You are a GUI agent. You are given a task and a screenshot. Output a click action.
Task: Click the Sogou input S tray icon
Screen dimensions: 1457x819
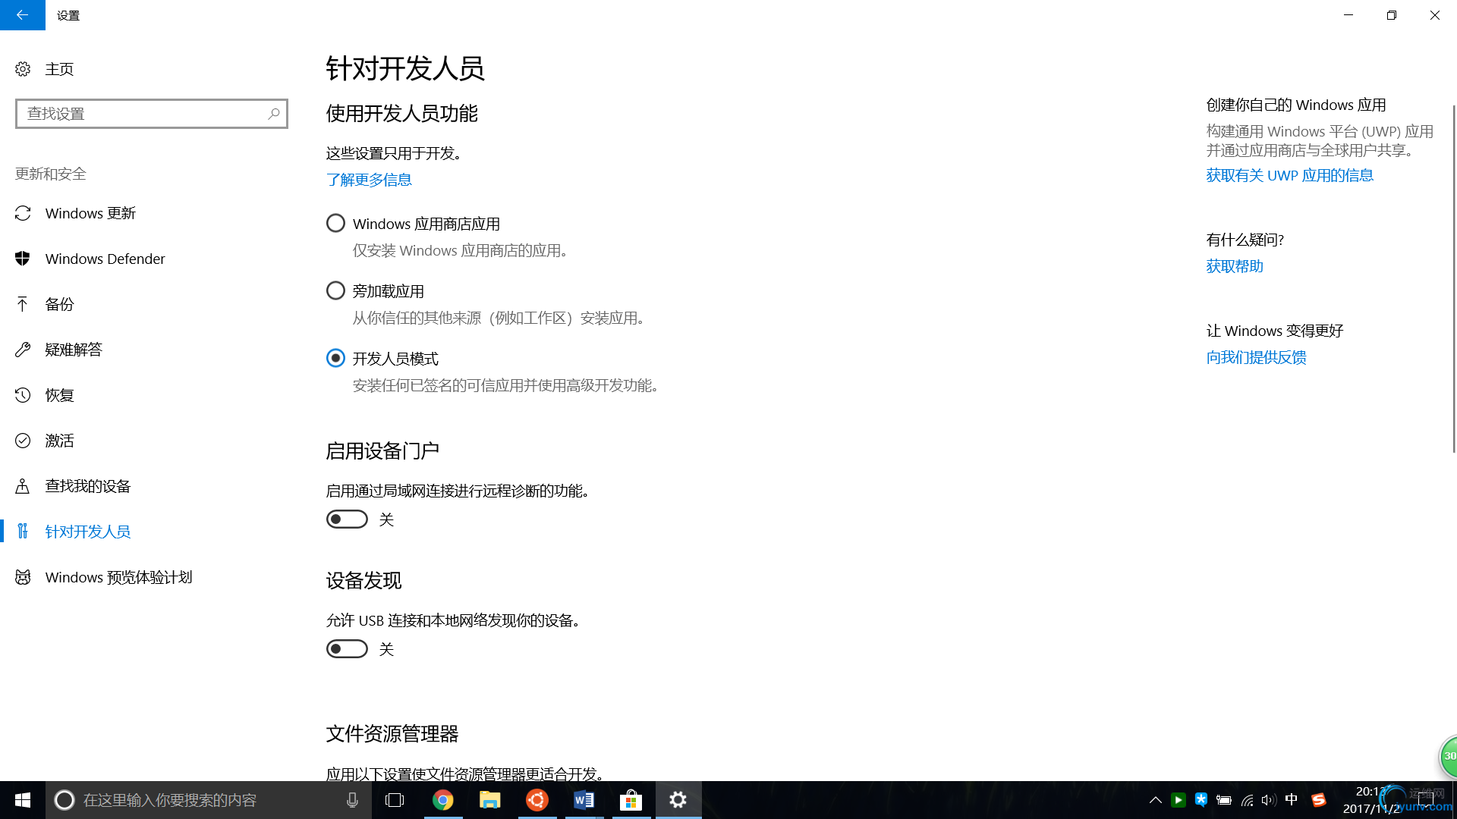tap(1319, 800)
